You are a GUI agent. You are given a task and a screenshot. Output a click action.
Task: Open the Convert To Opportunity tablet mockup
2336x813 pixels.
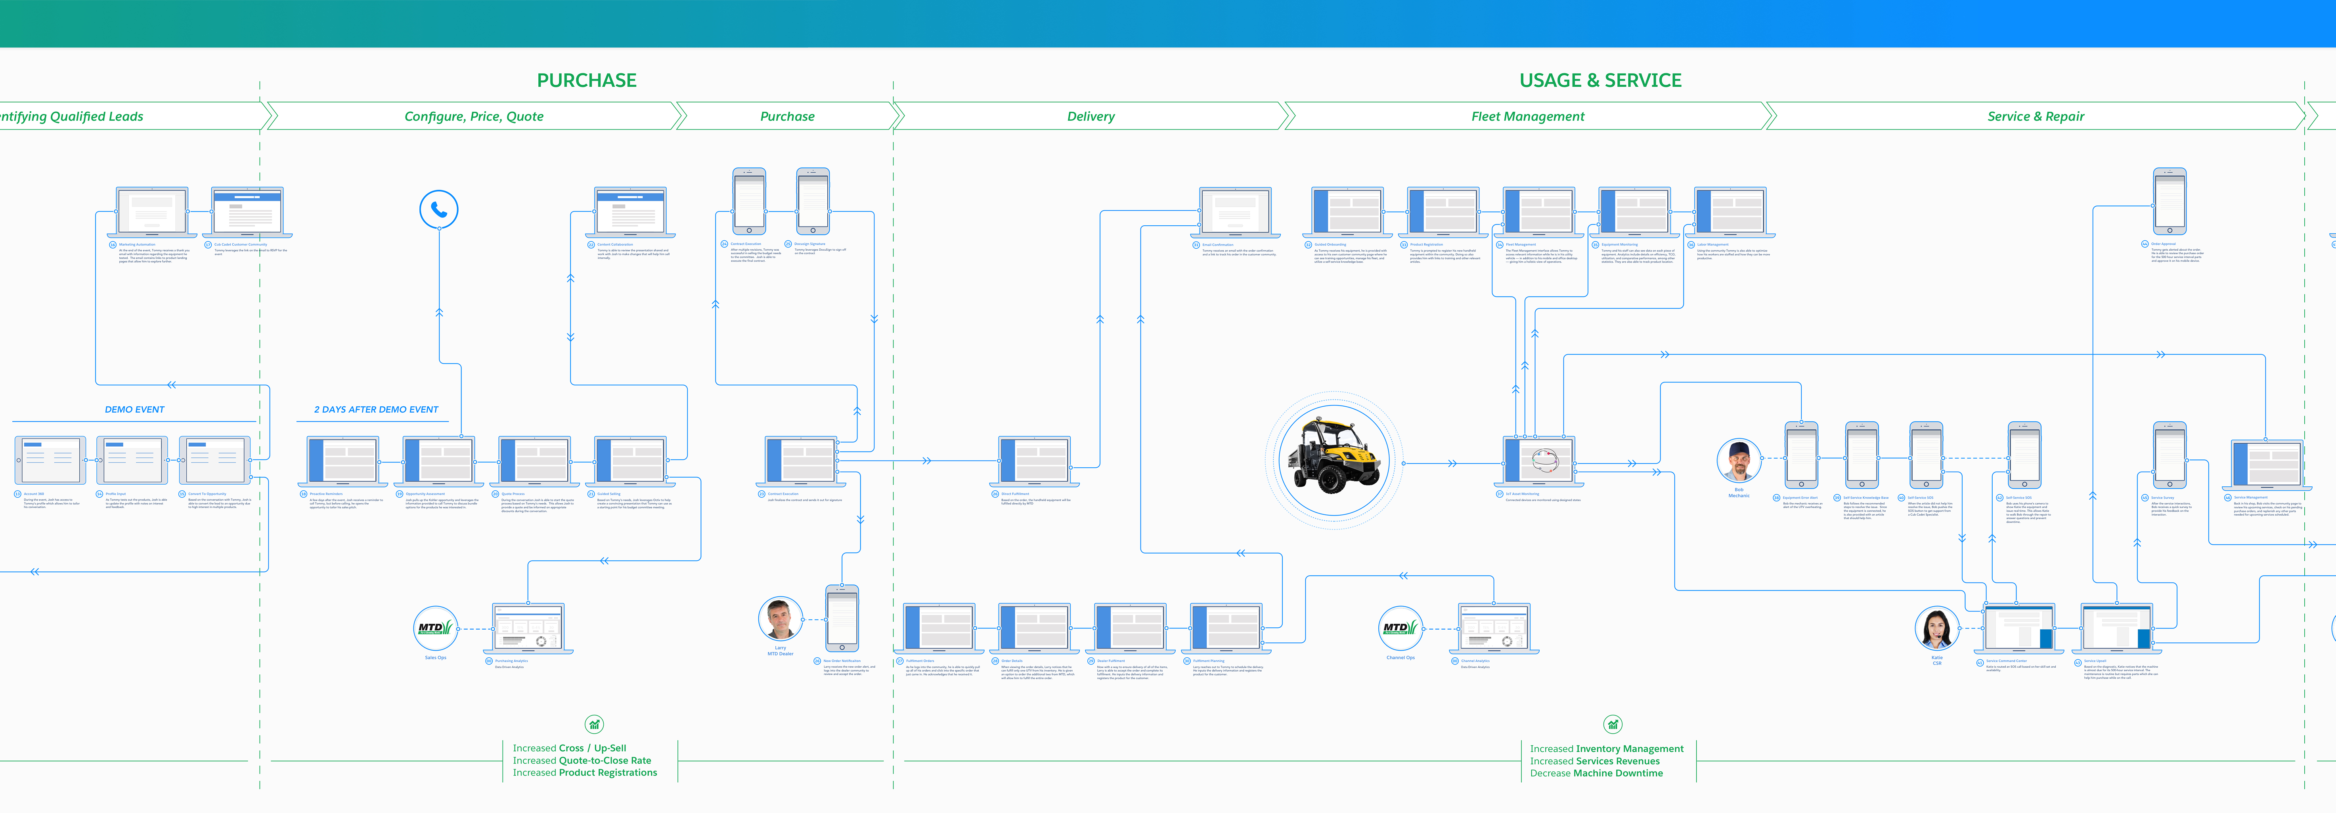point(215,461)
